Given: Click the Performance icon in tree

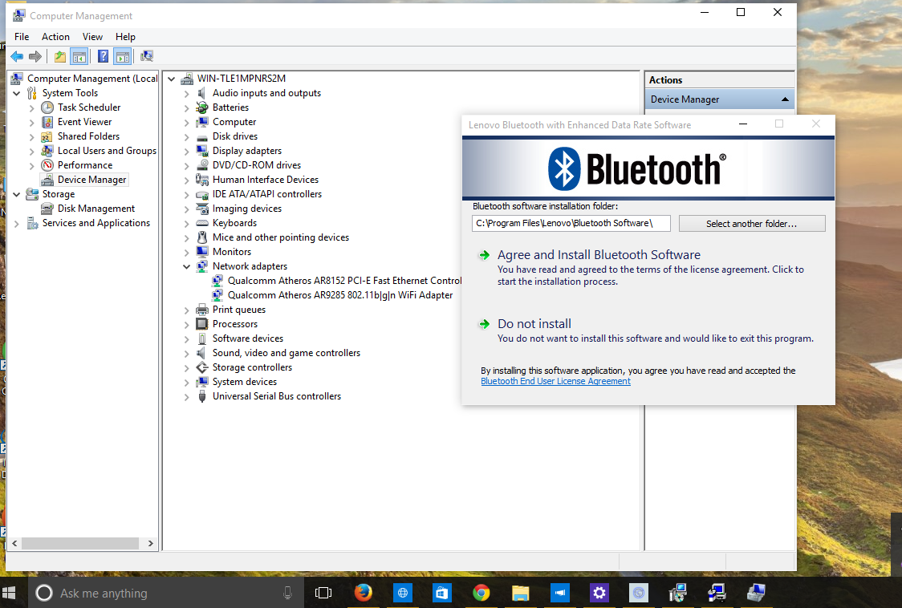Looking at the screenshot, I should pos(47,165).
